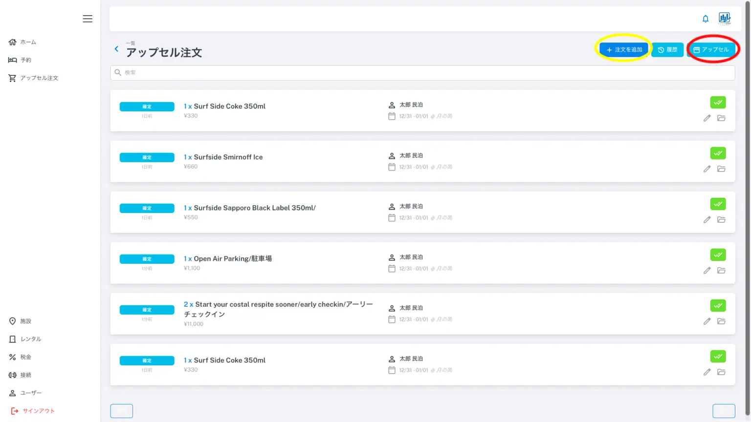Click the back chevron beside アップセル注文
Image resolution: width=751 pixels, height=422 pixels.
pyautogui.click(x=116, y=49)
